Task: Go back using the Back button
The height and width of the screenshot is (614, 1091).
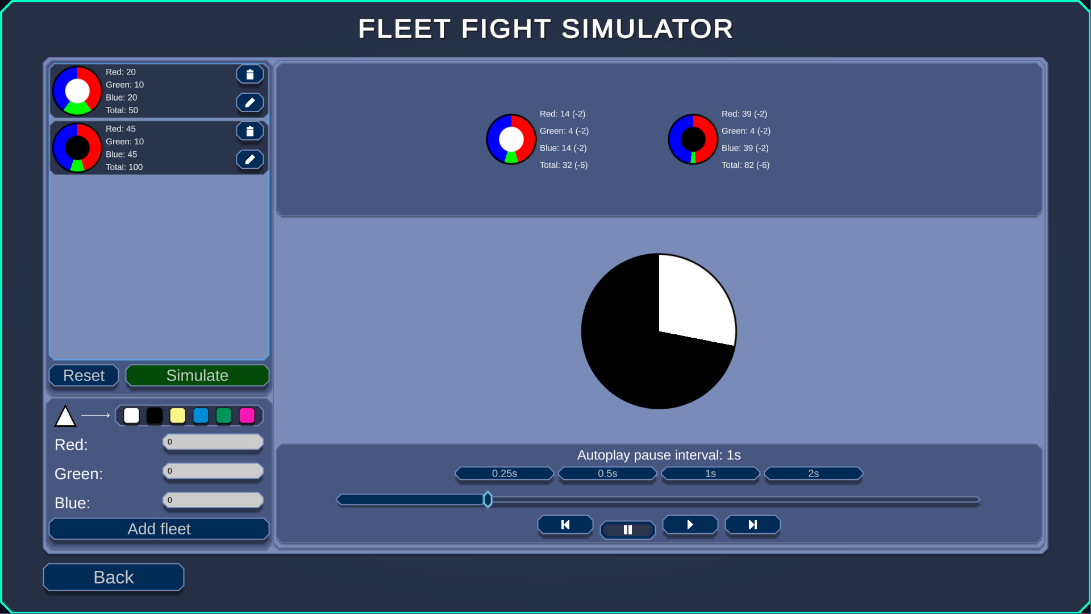Action: [x=114, y=577]
